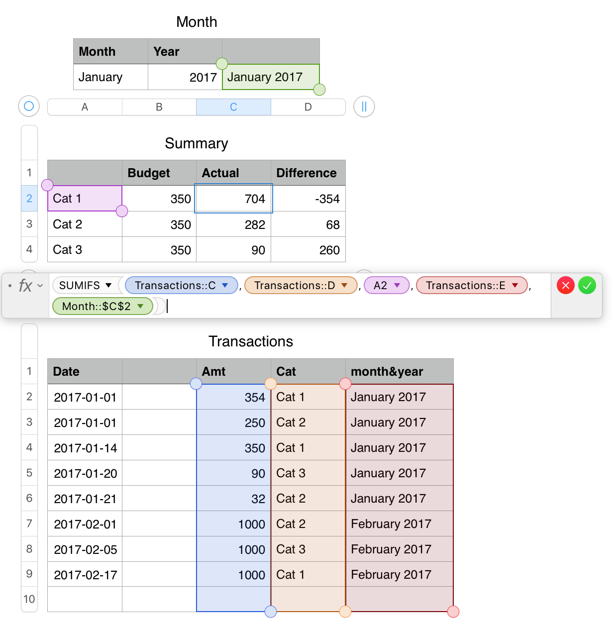Click the Month::$C$2 range bottom handle
Image resolution: width=613 pixels, height=632 pixels.
click(x=319, y=90)
